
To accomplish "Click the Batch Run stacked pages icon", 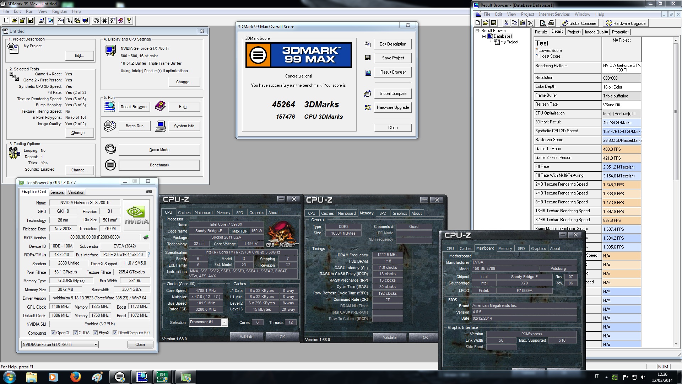I will (x=110, y=126).
